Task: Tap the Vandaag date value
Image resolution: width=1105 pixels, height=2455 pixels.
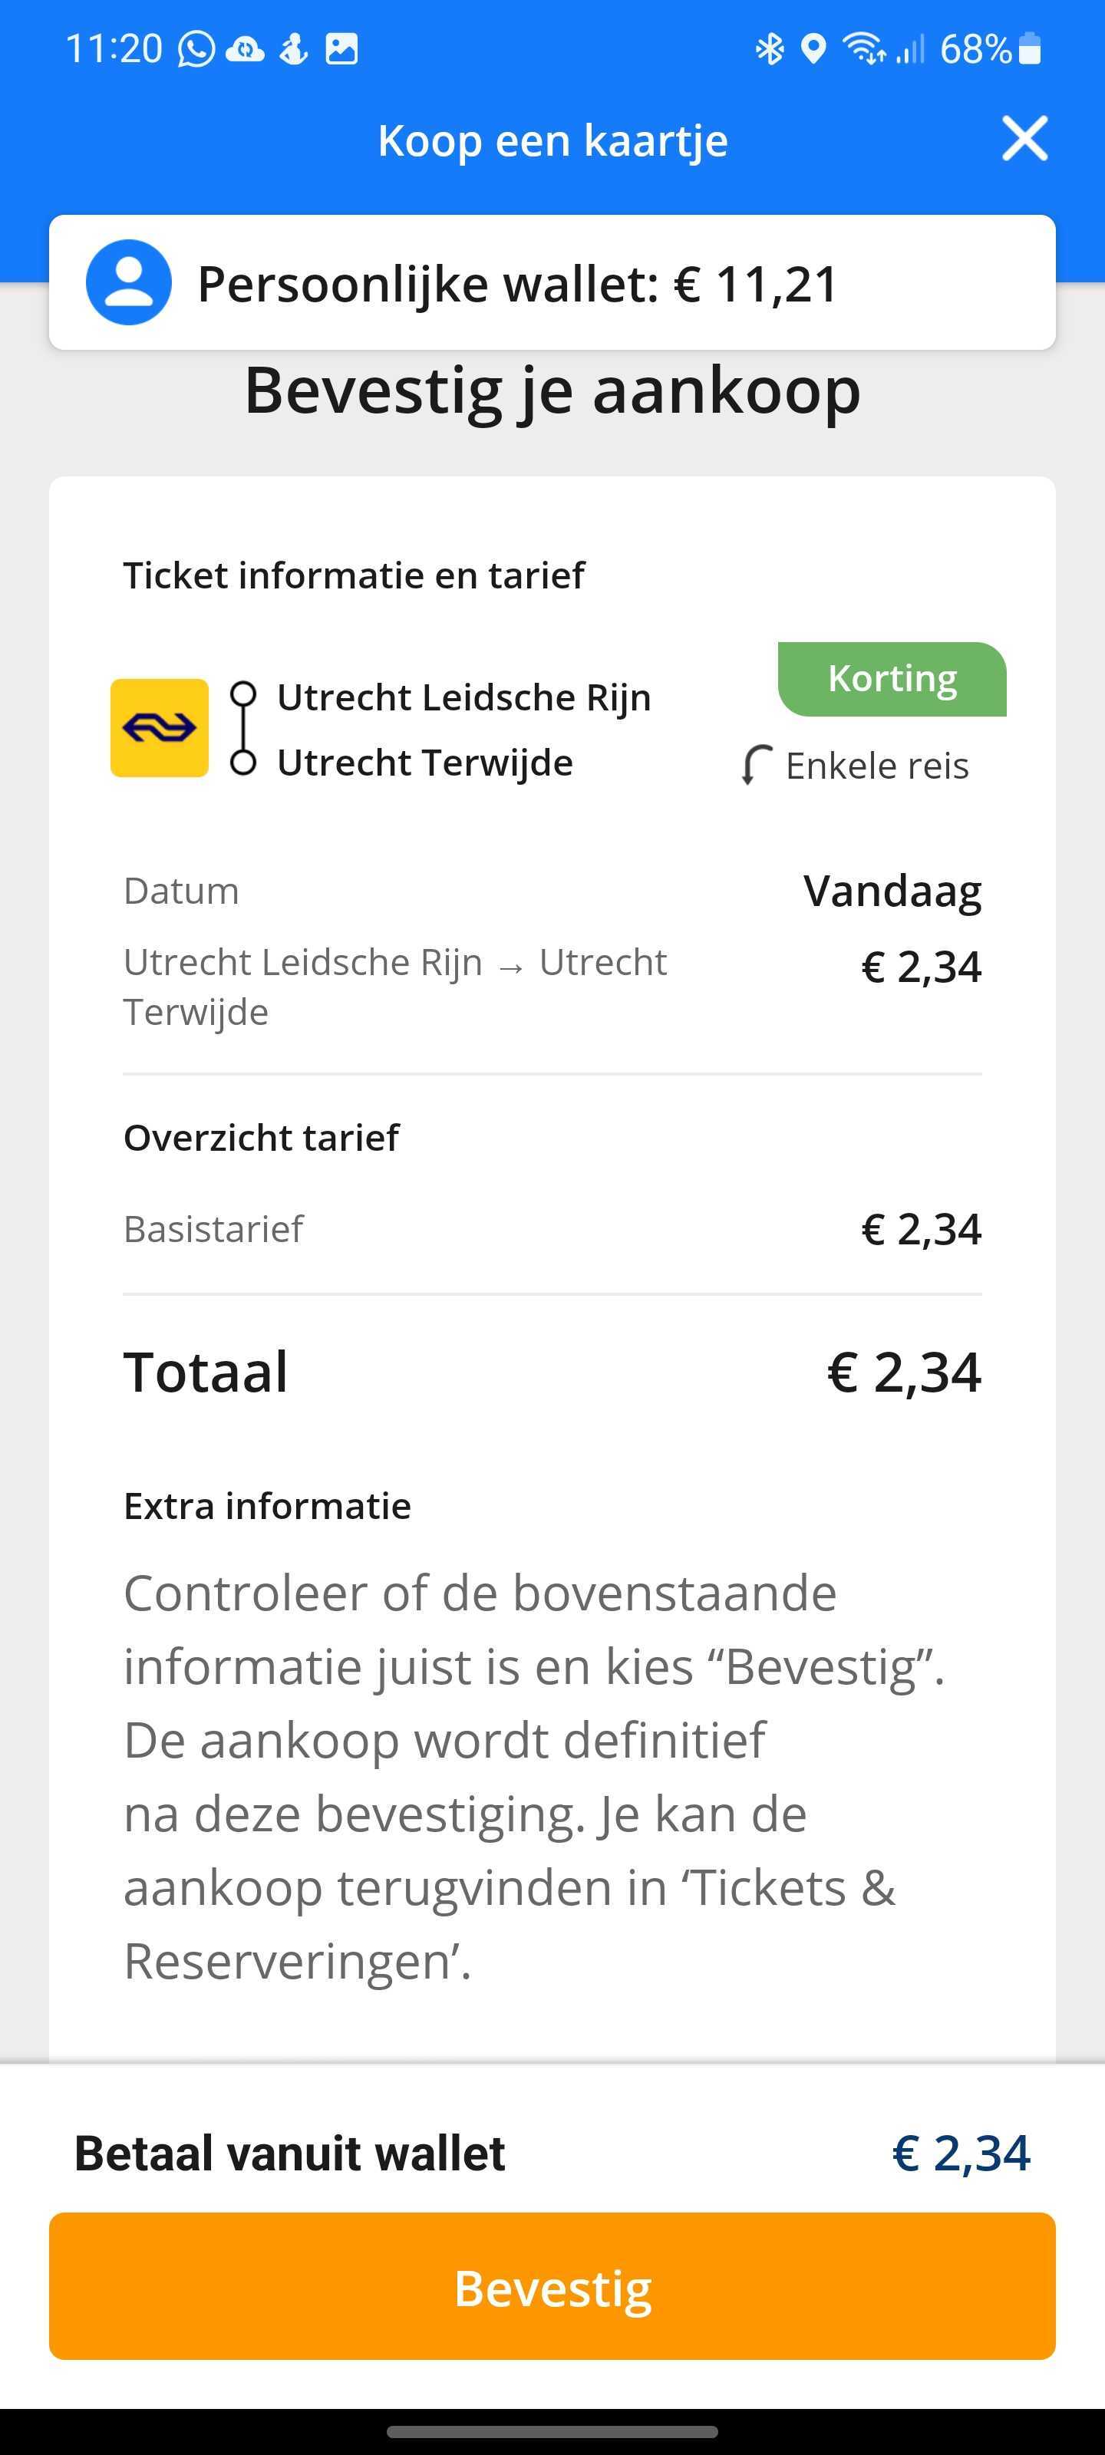Action: click(x=892, y=891)
